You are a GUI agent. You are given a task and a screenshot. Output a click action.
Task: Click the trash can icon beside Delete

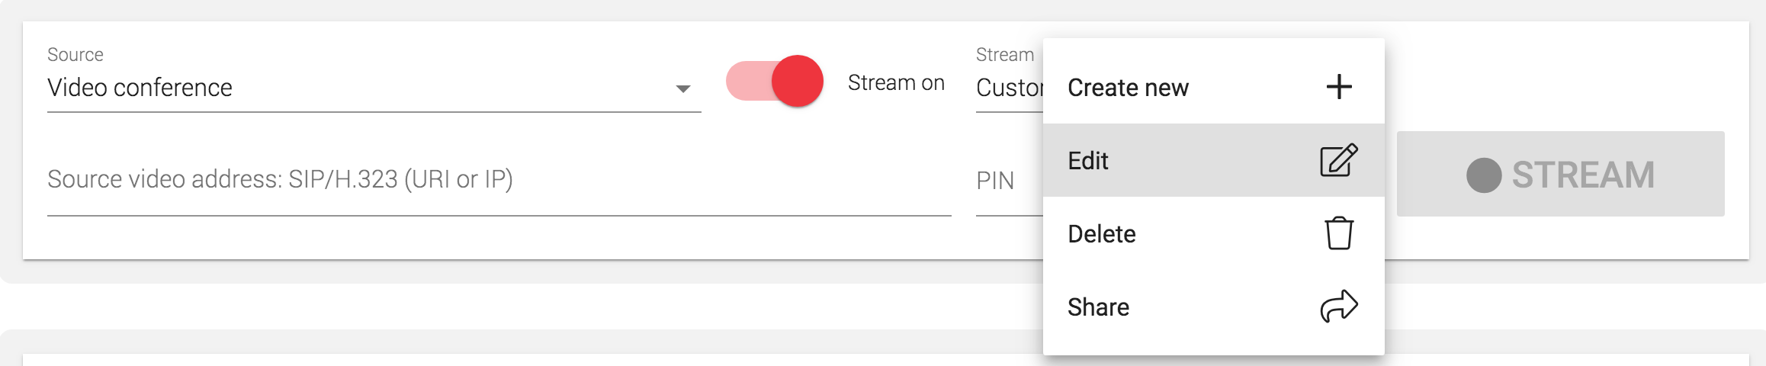[x=1339, y=233]
